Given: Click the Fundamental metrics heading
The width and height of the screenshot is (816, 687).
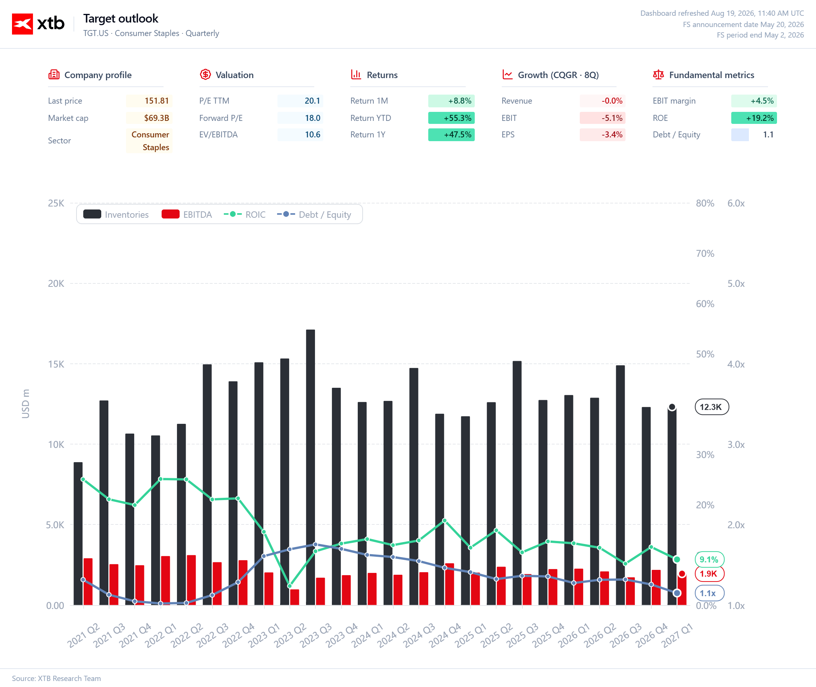Looking at the screenshot, I should (x=711, y=75).
